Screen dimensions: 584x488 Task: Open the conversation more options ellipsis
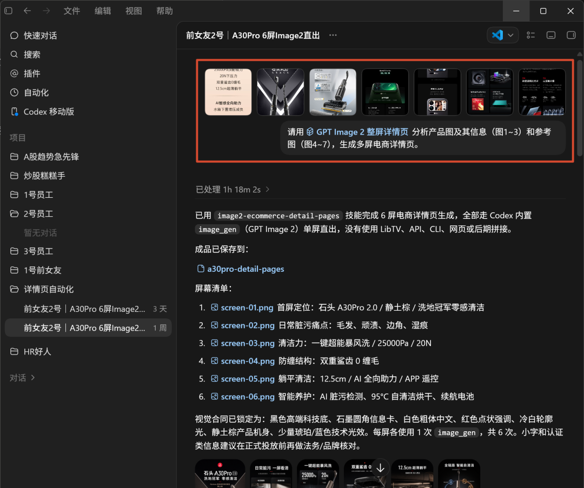coord(333,35)
